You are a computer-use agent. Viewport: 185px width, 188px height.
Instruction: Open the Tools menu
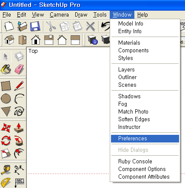(100, 14)
